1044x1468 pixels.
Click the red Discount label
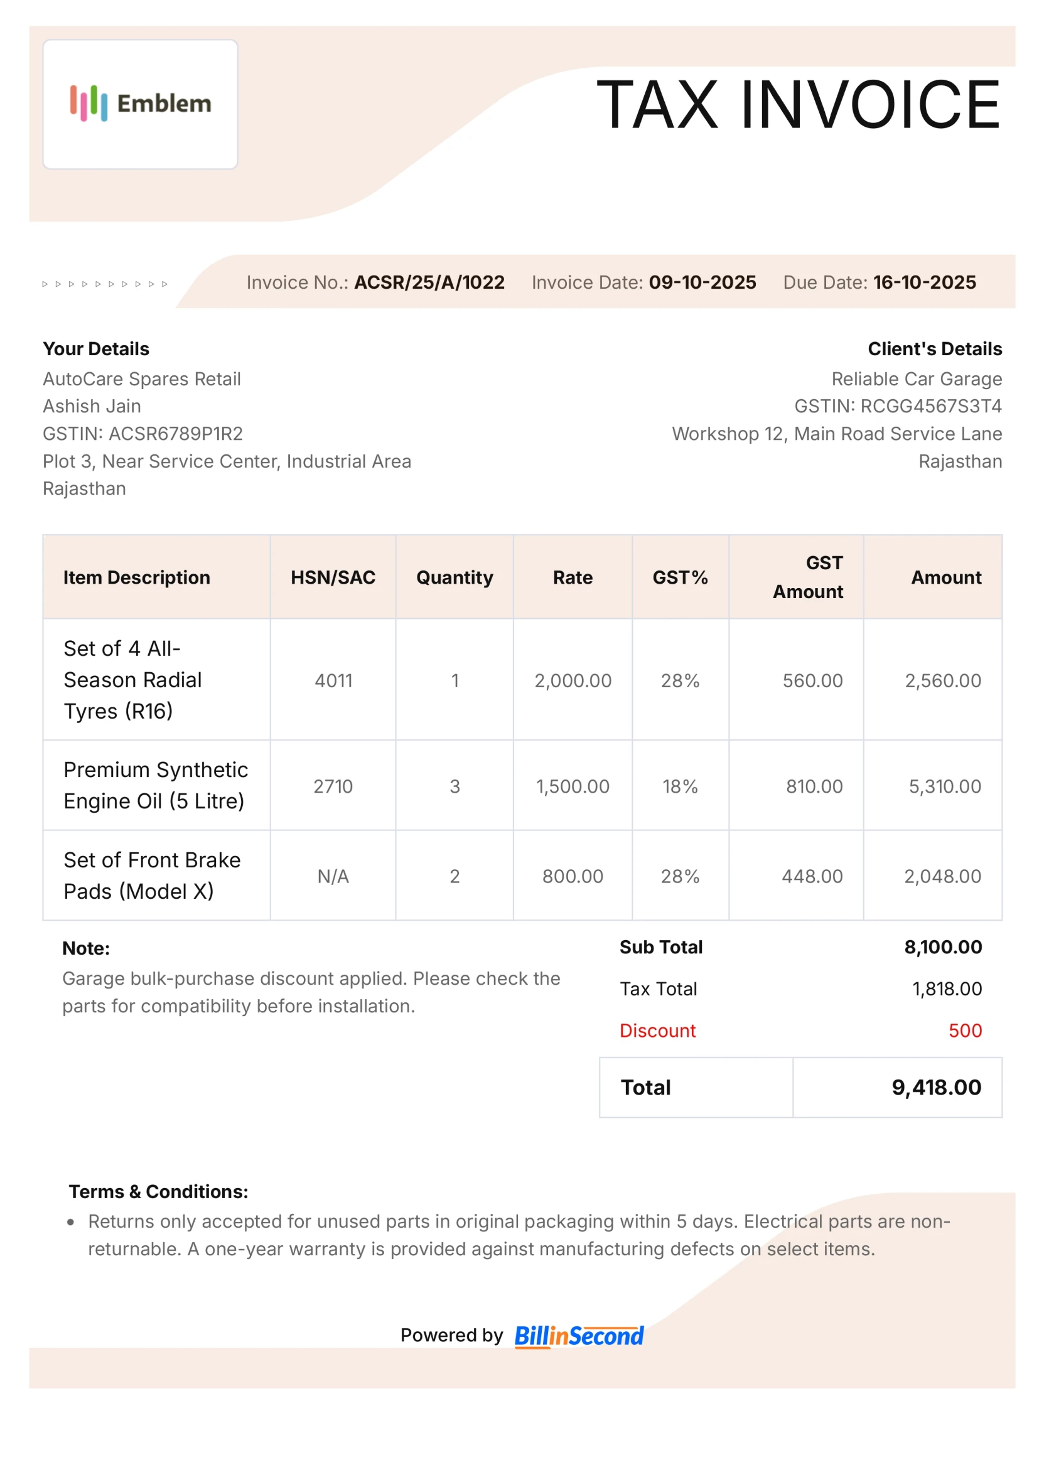point(657,1031)
